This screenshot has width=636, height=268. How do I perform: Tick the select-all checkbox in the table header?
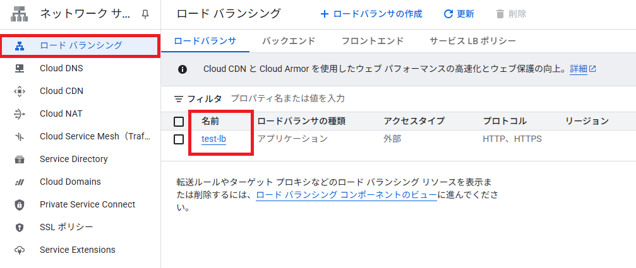tap(179, 122)
